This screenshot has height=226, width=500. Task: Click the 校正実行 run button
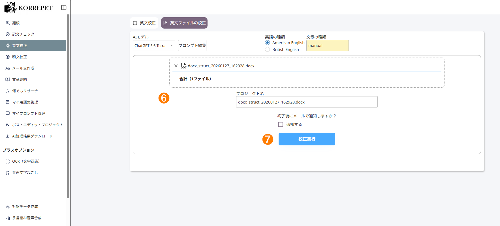(307, 139)
